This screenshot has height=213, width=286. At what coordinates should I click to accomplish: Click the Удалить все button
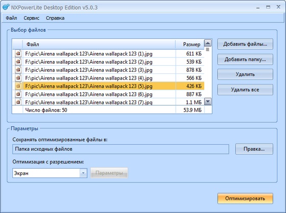coord(245,90)
